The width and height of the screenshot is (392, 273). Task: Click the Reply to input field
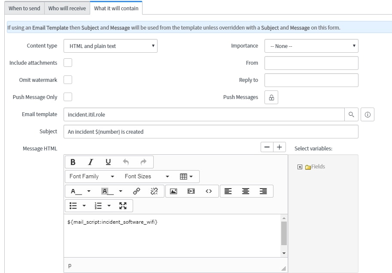click(311, 80)
